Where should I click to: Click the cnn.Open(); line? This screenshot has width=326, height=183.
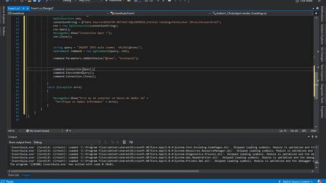click(x=62, y=29)
